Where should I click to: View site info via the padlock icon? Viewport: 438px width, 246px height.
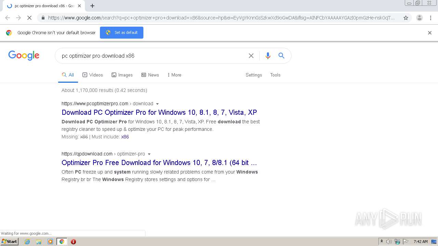[43, 18]
